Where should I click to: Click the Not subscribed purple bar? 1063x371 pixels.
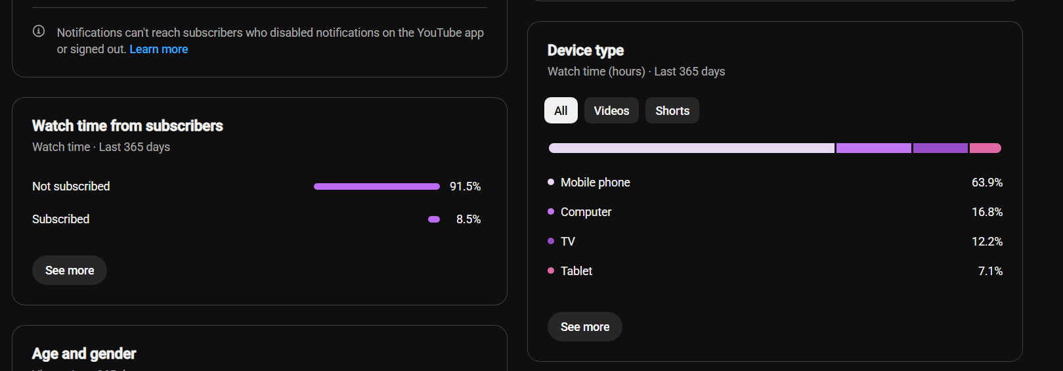(x=377, y=186)
